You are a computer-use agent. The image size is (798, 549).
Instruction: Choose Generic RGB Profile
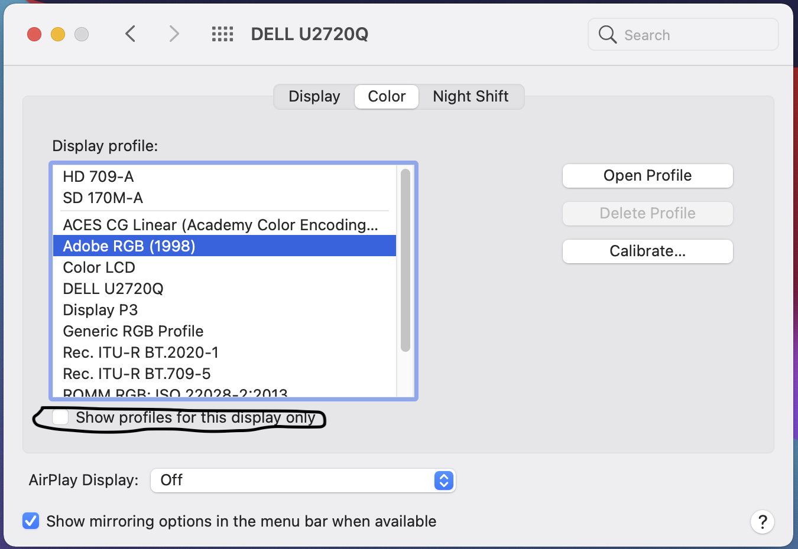tap(225, 331)
